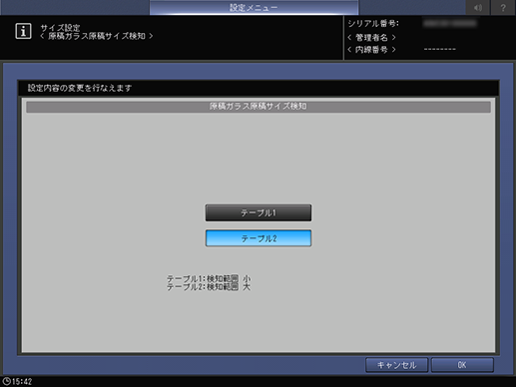Select the テーブル1 option

click(258, 212)
